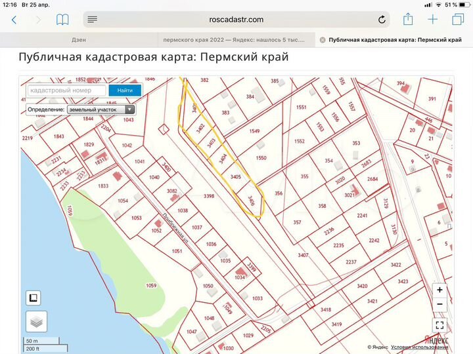Select parcel 3405 on the map
473x354 pixels.
tap(236, 177)
